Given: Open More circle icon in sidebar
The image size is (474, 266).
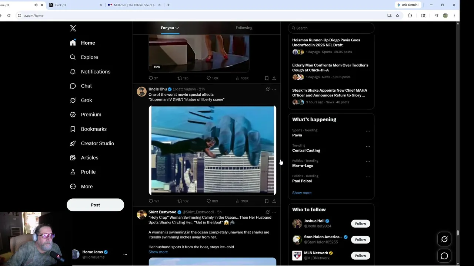Looking at the screenshot, I should click(73, 187).
